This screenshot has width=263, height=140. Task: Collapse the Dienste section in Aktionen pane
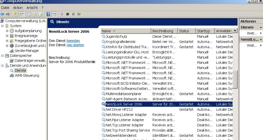(261, 27)
